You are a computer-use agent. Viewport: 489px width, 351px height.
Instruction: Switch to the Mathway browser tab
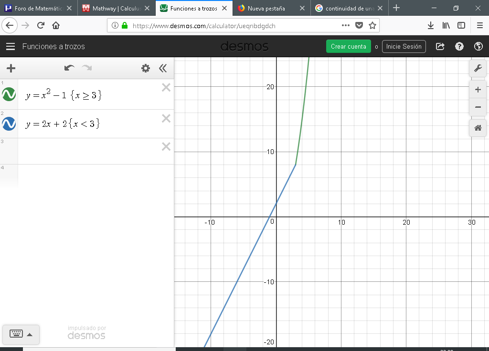coord(116,8)
